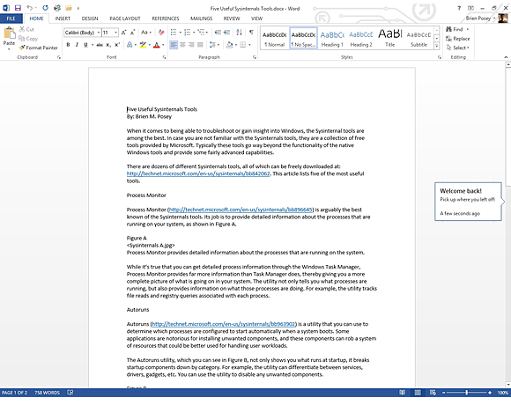Switch to Read Mode view in status bar

(x=403, y=393)
